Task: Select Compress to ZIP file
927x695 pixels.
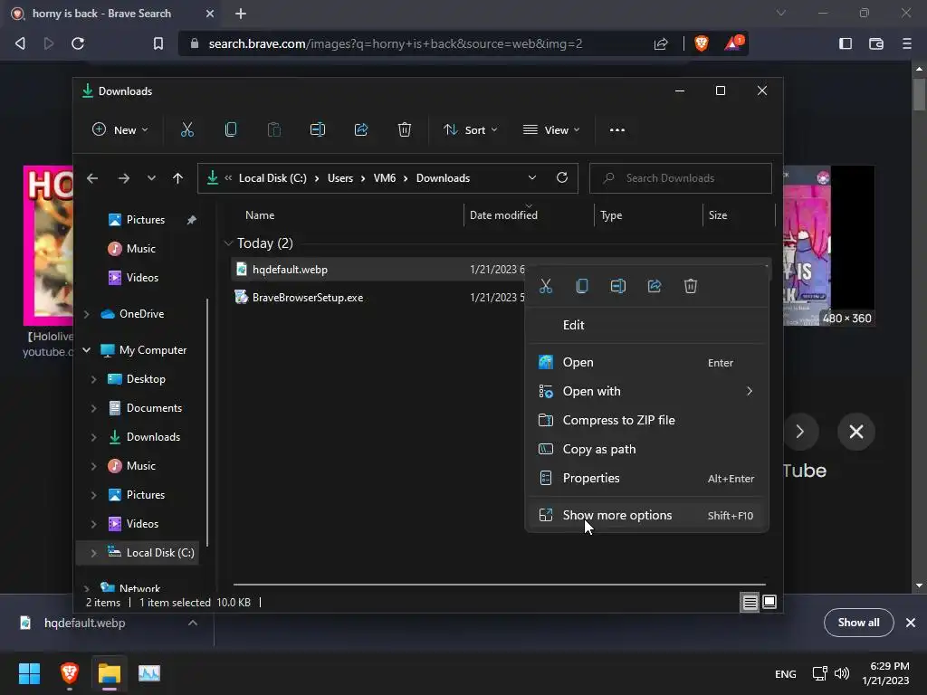Action: (x=647, y=420)
